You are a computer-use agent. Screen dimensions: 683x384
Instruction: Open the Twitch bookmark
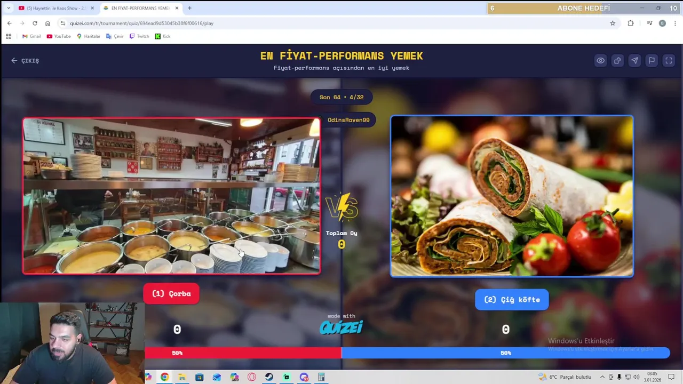(x=139, y=36)
